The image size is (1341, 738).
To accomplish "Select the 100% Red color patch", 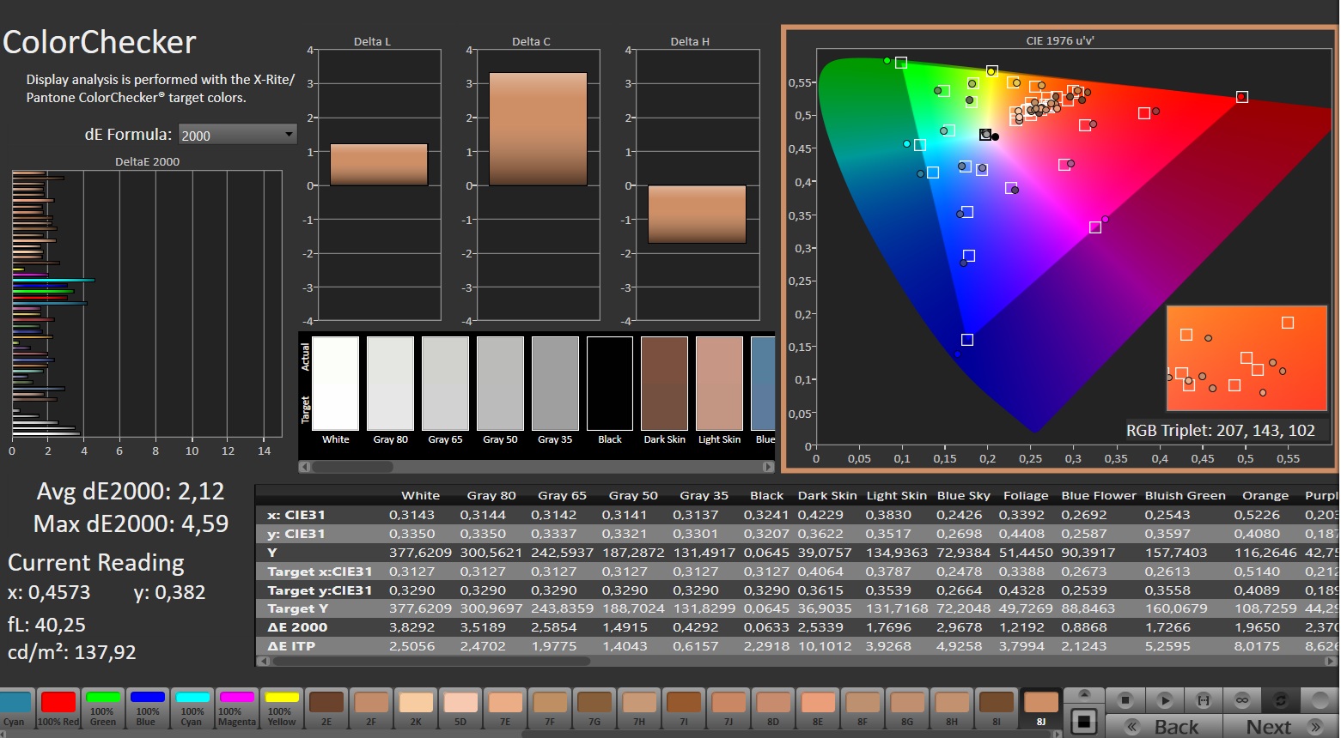I will pos(58,708).
